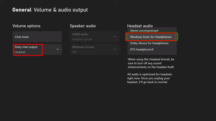Click the Volume & audio output heading

coord(60,10)
